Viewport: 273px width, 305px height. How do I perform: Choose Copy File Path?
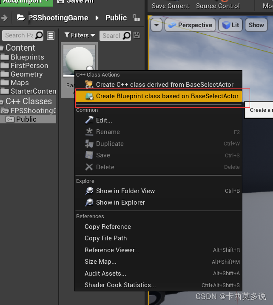pos(159,238)
